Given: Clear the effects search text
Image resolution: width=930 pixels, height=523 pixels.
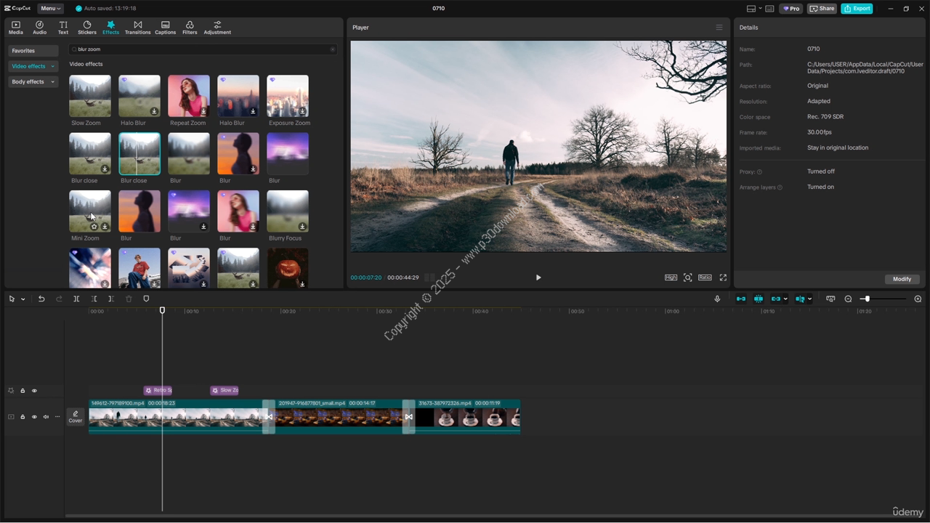Looking at the screenshot, I should pos(333,49).
